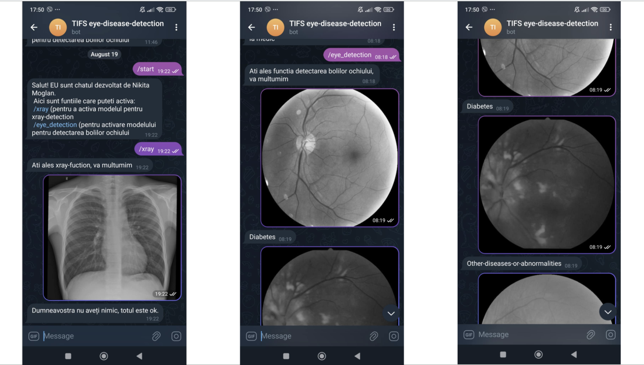The height and width of the screenshot is (365, 644).
Task: Open chest X-ray image thumbnail
Action: (112, 237)
